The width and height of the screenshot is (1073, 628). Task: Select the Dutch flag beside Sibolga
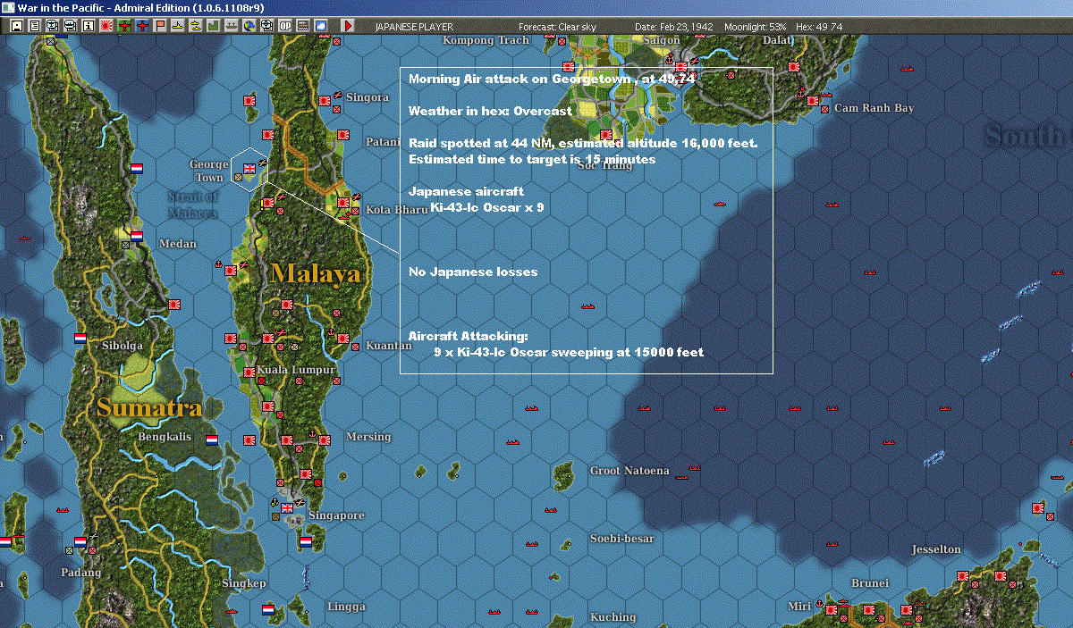click(x=80, y=339)
